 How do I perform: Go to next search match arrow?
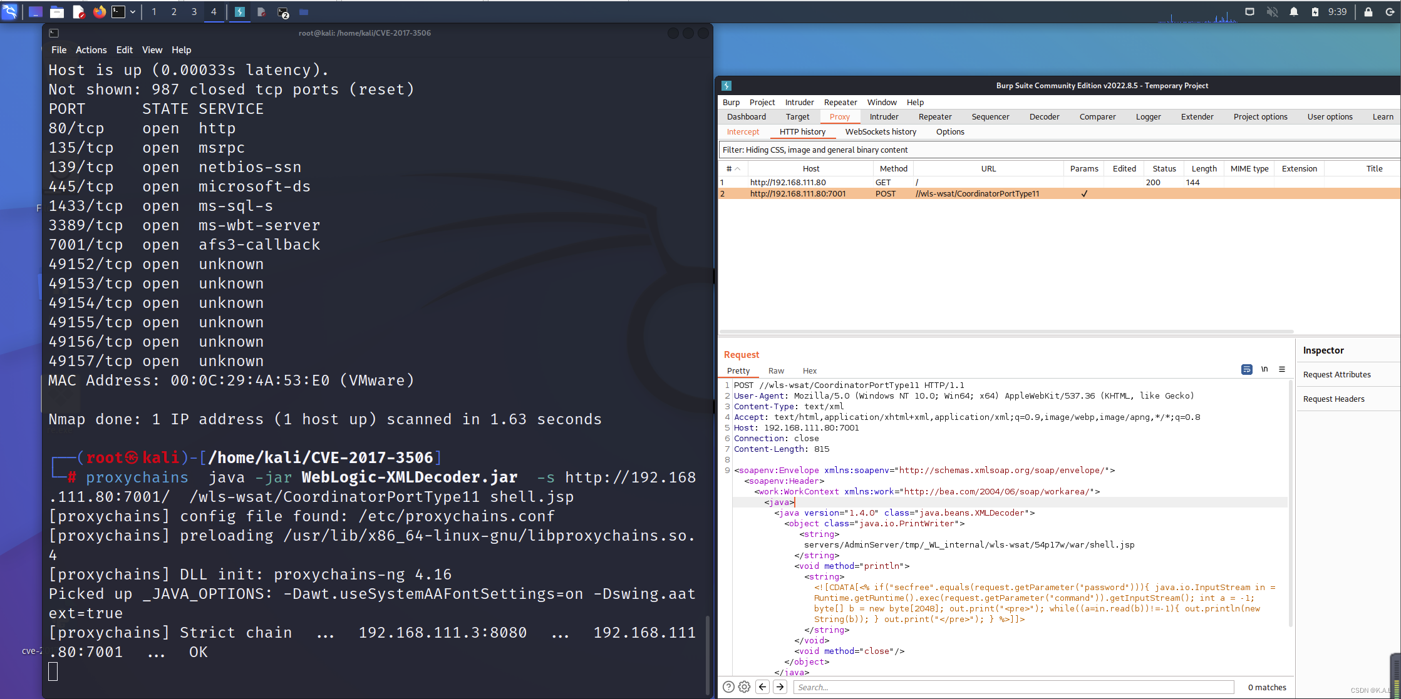click(780, 687)
